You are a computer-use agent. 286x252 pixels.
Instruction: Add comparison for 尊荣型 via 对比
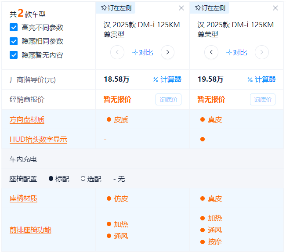point(236,53)
